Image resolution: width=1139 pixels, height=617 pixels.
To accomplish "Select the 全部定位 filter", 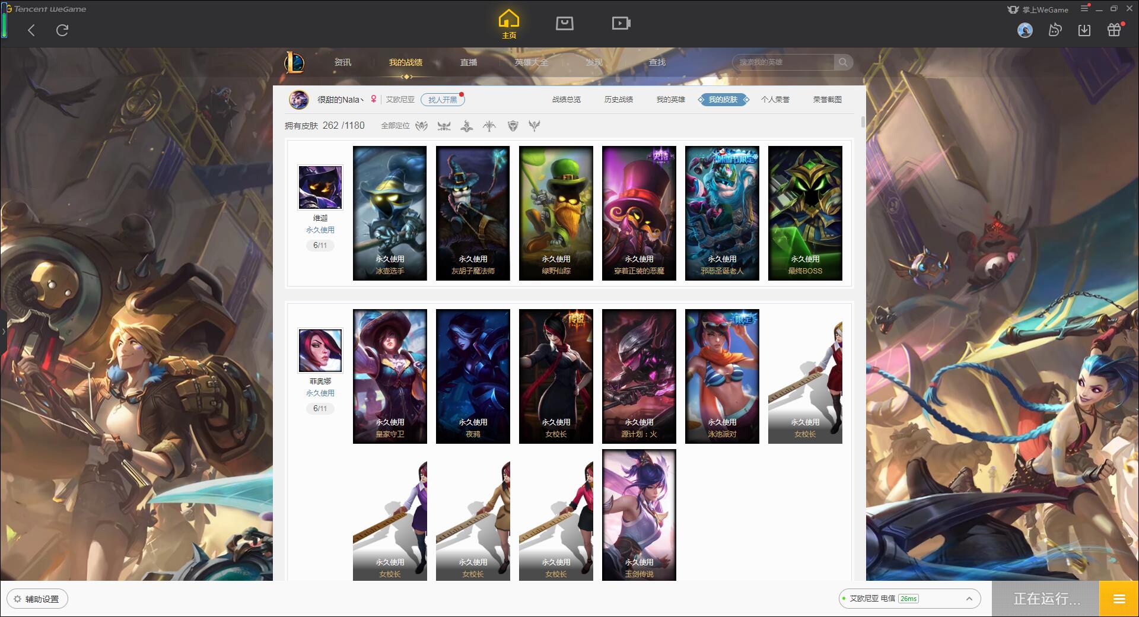I will click(395, 126).
